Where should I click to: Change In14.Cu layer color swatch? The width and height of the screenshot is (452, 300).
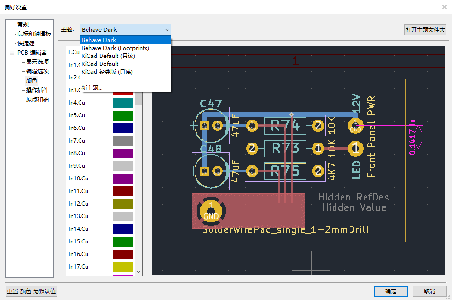(x=123, y=229)
